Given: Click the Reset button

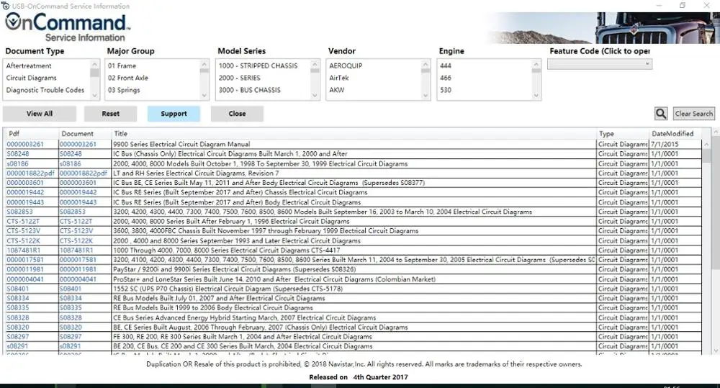Looking at the screenshot, I should (111, 114).
